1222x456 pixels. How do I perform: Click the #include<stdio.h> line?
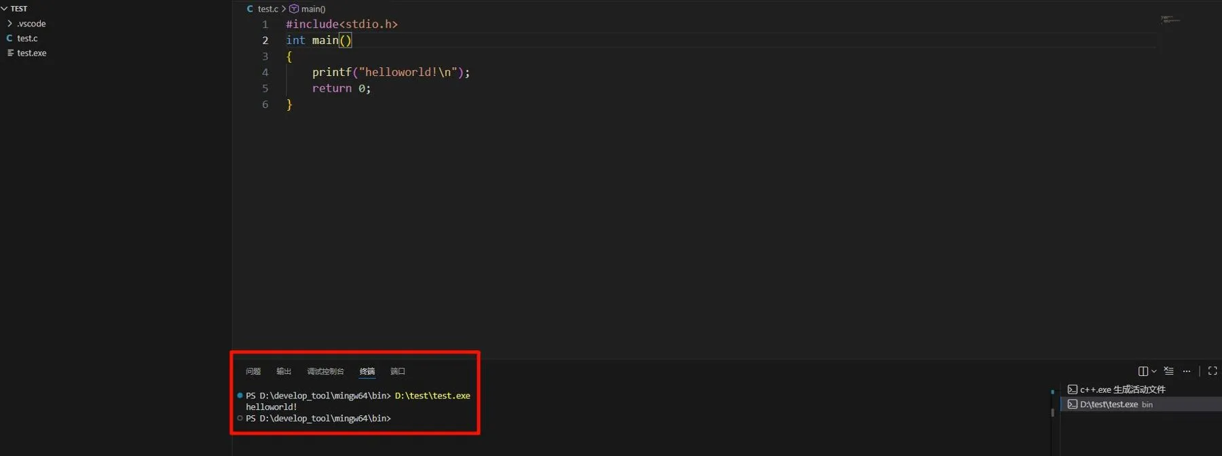(341, 24)
